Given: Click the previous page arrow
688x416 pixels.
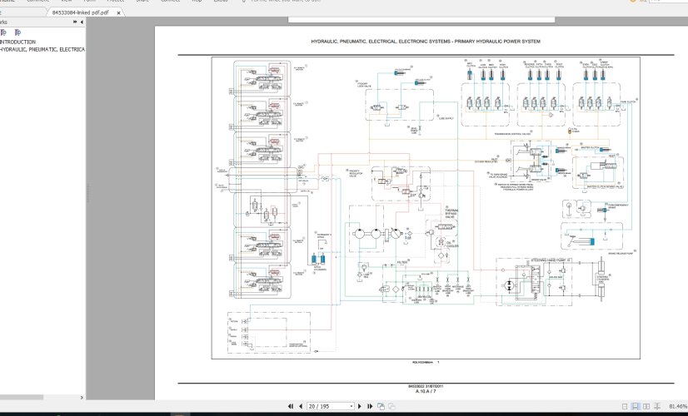Looking at the screenshot, I should point(299,407).
